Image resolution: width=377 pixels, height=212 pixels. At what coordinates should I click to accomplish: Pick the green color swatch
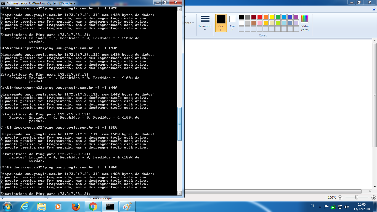278,17
